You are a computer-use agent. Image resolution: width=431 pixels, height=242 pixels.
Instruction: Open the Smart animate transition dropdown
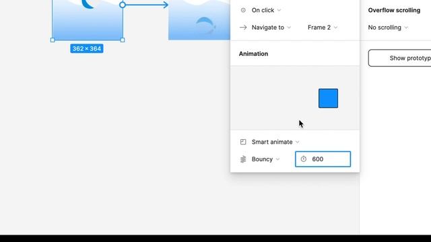[275, 142]
